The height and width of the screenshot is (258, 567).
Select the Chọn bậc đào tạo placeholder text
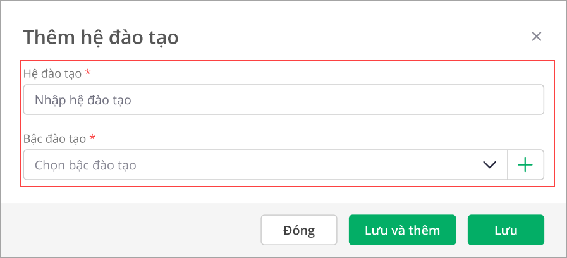[85, 166]
